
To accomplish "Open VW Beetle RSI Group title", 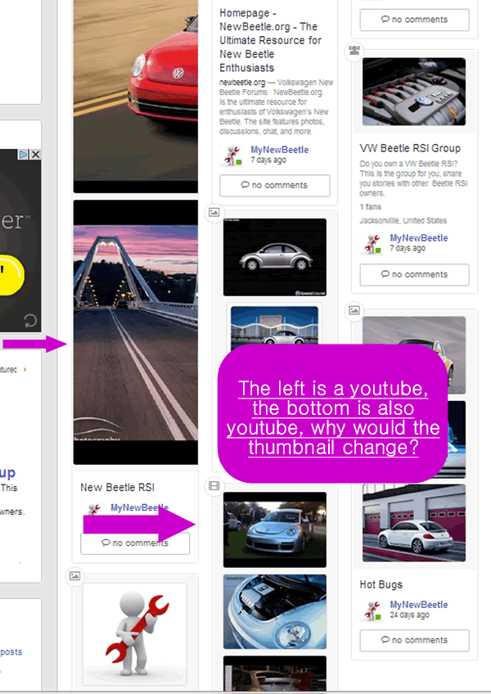I will [410, 148].
